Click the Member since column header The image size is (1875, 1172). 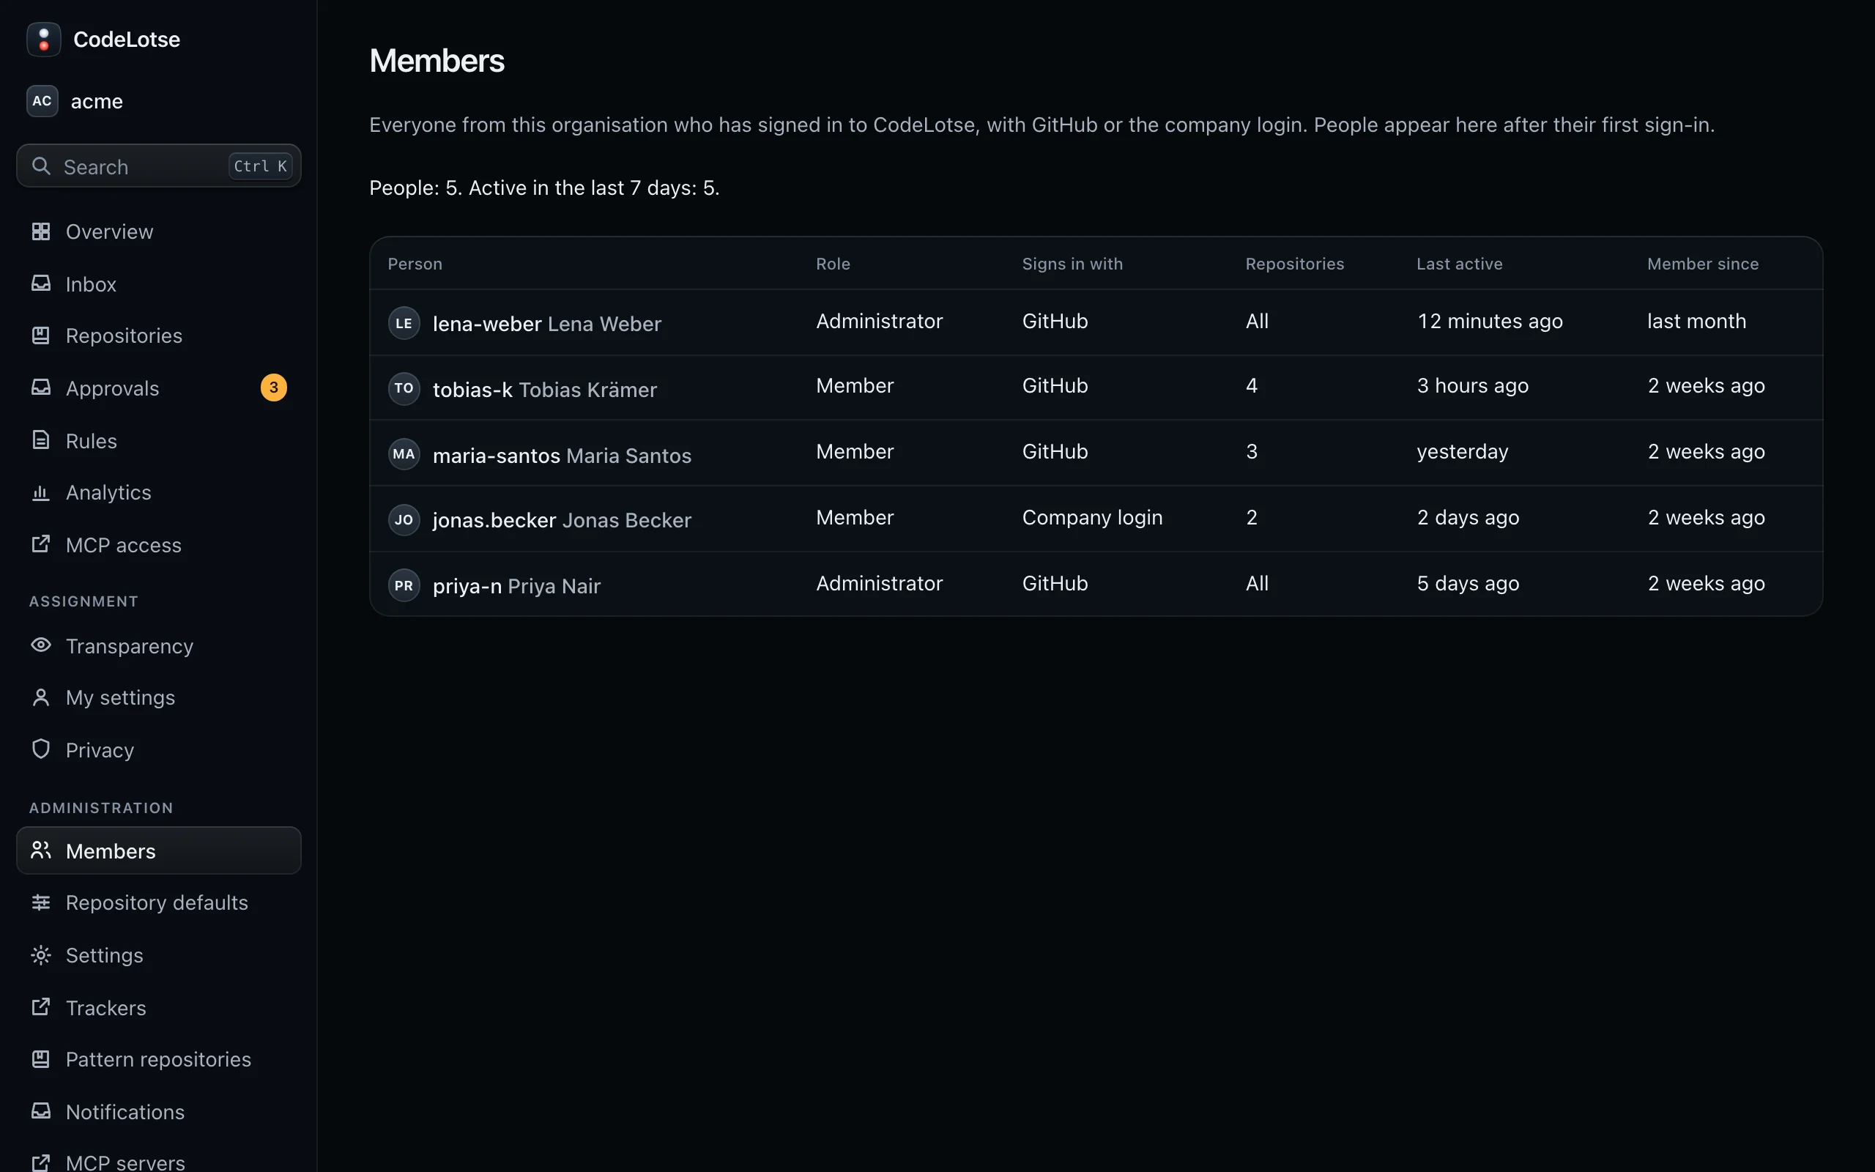pyautogui.click(x=1703, y=264)
